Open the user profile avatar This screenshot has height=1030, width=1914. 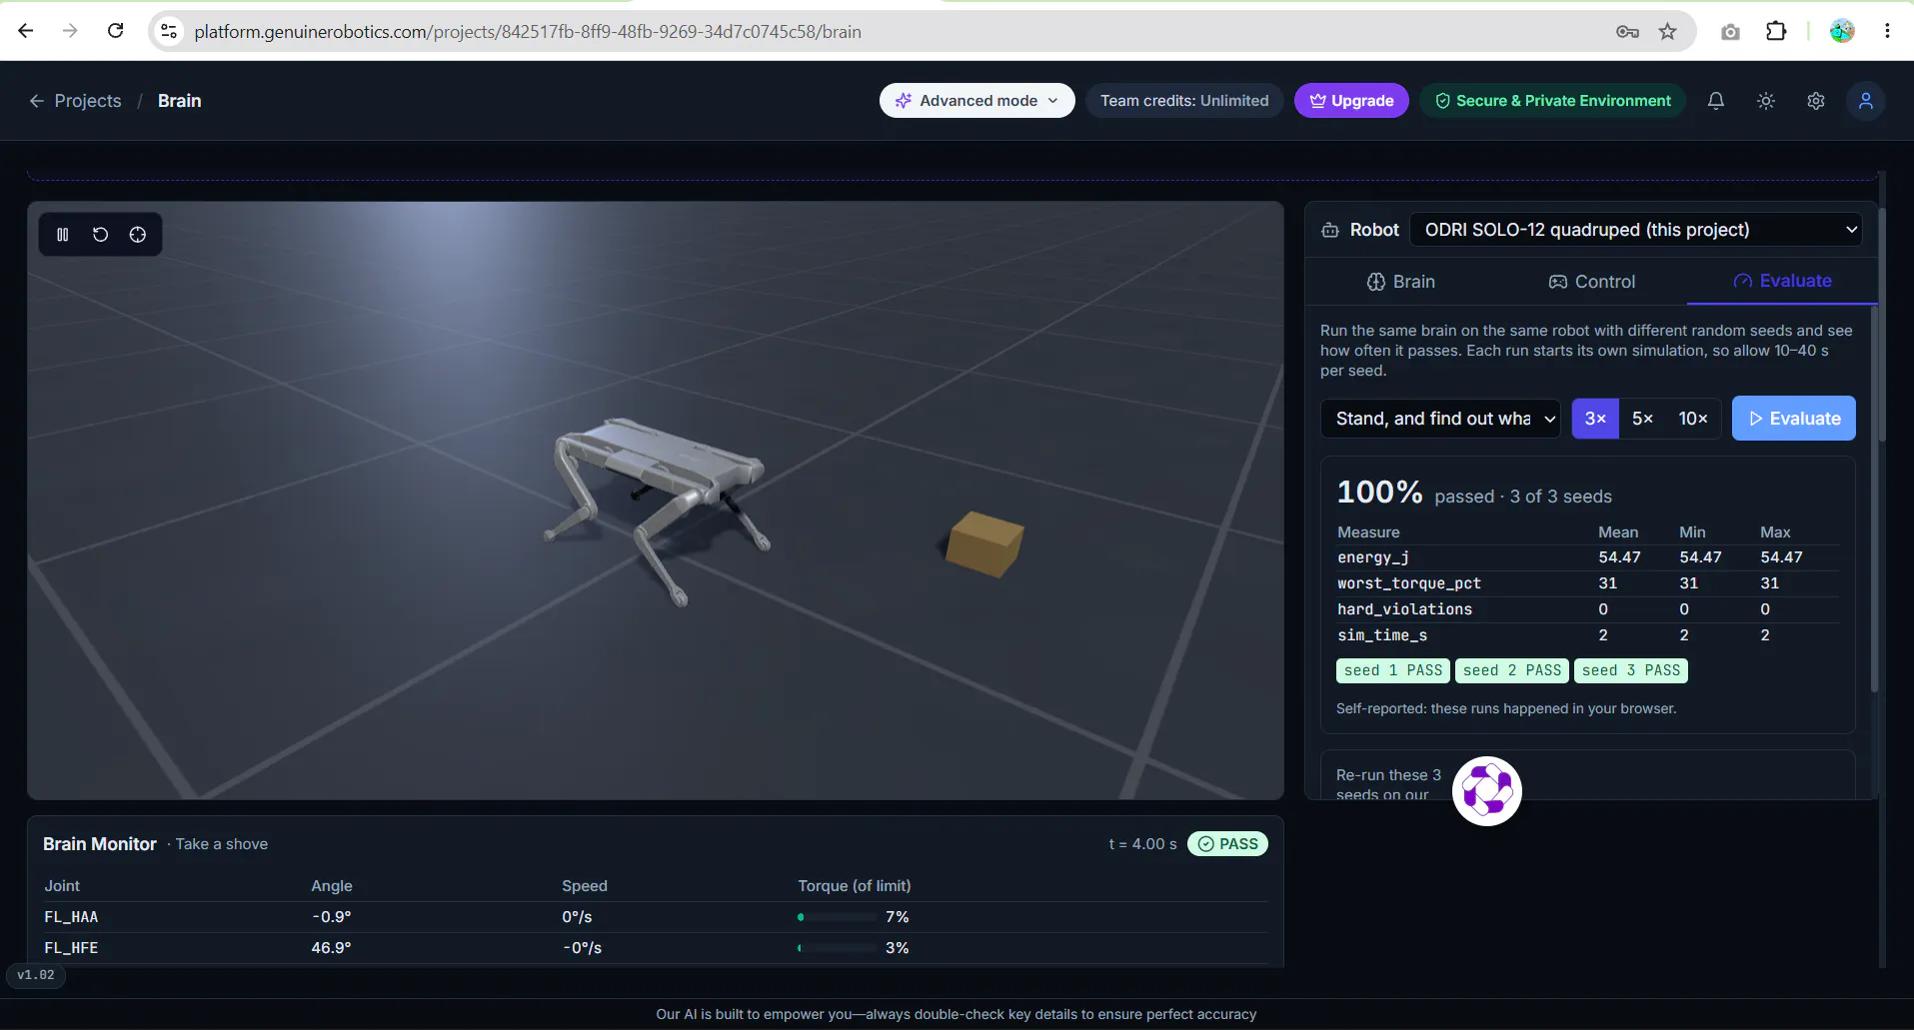1866,101
